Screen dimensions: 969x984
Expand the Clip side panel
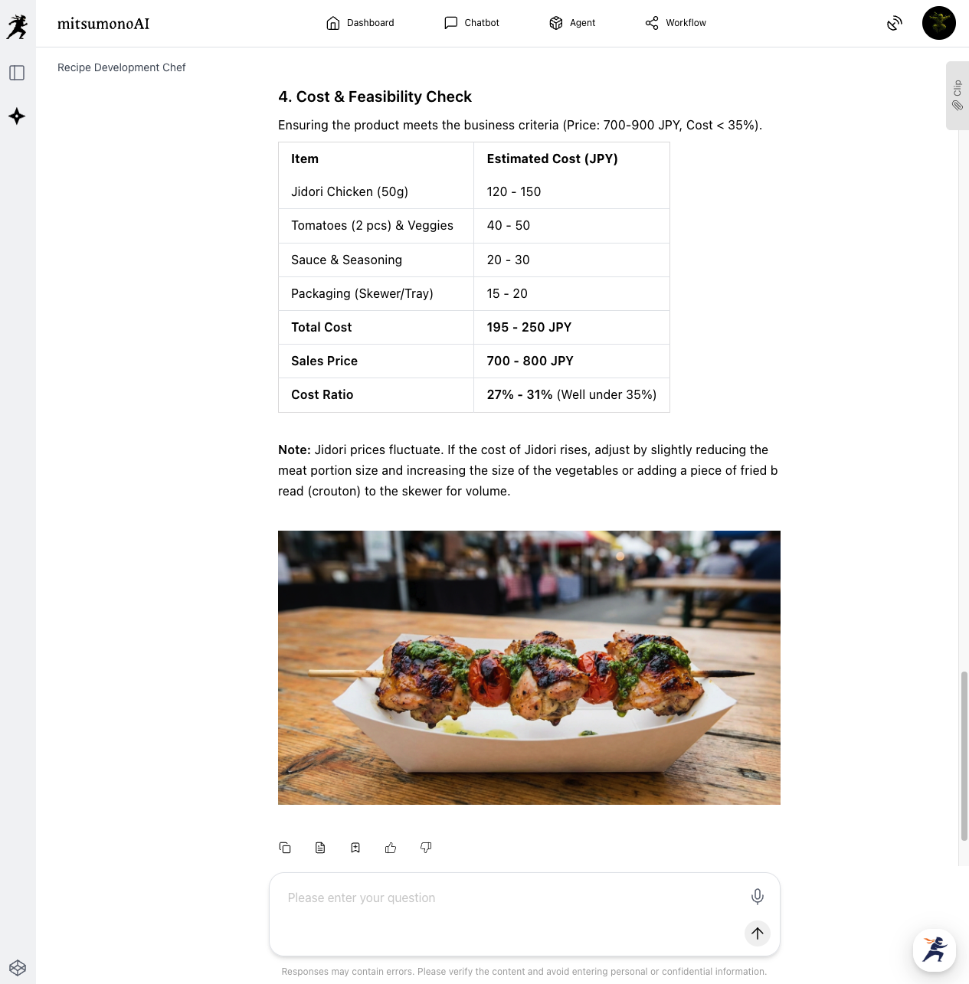click(958, 96)
